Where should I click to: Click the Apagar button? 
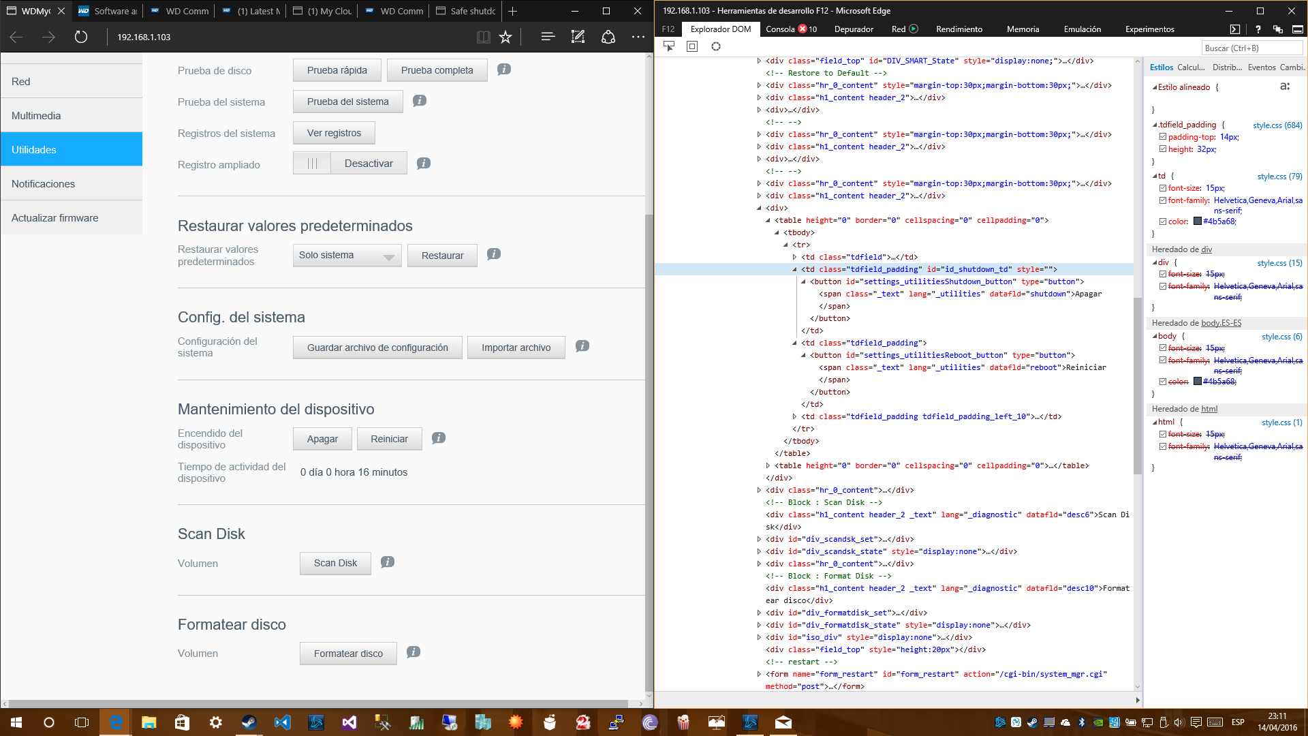tap(322, 439)
